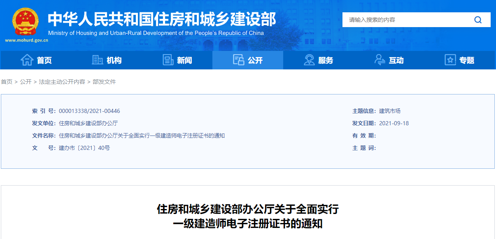Screen dimensions: 496x239
Task: Click the document icon beside 公开
Action: 238,60
